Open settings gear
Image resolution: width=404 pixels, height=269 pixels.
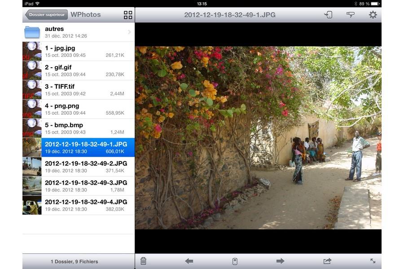coord(373,15)
